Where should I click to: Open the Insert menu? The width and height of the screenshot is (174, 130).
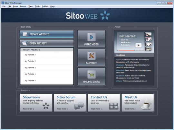pyautogui.click(x=15, y=6)
